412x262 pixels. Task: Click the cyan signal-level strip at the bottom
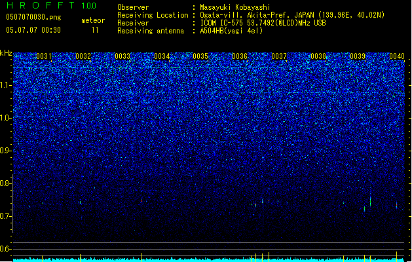209,259
